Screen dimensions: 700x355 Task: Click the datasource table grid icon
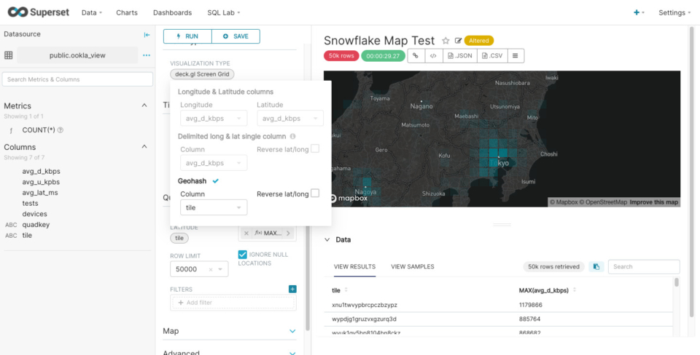[x=9, y=55]
